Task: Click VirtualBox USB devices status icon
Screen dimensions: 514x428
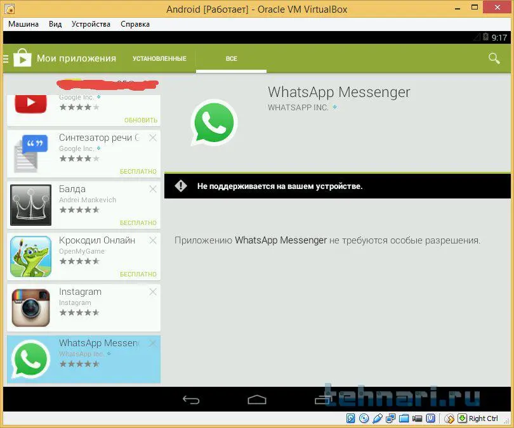Action: coord(378,418)
